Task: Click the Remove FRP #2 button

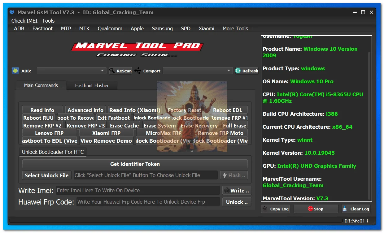Action: pyautogui.click(x=42, y=126)
